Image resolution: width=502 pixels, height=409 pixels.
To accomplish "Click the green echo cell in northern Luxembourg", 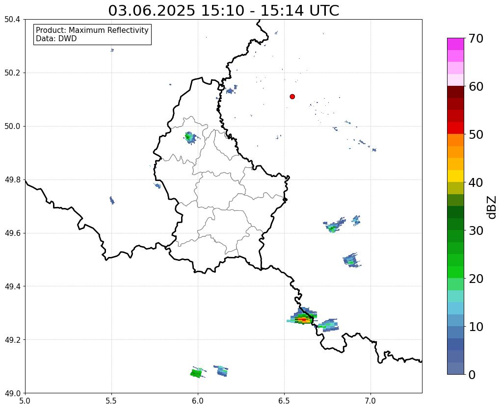I will click(x=189, y=138).
